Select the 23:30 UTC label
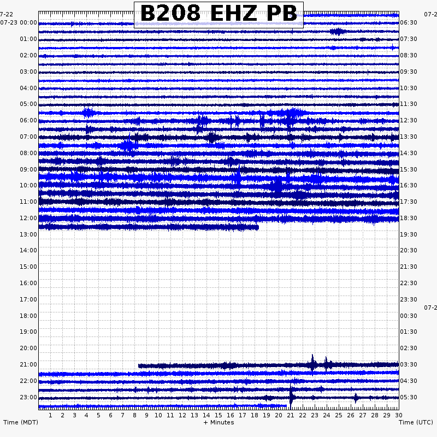The image size is (437, 437). pyautogui.click(x=409, y=299)
